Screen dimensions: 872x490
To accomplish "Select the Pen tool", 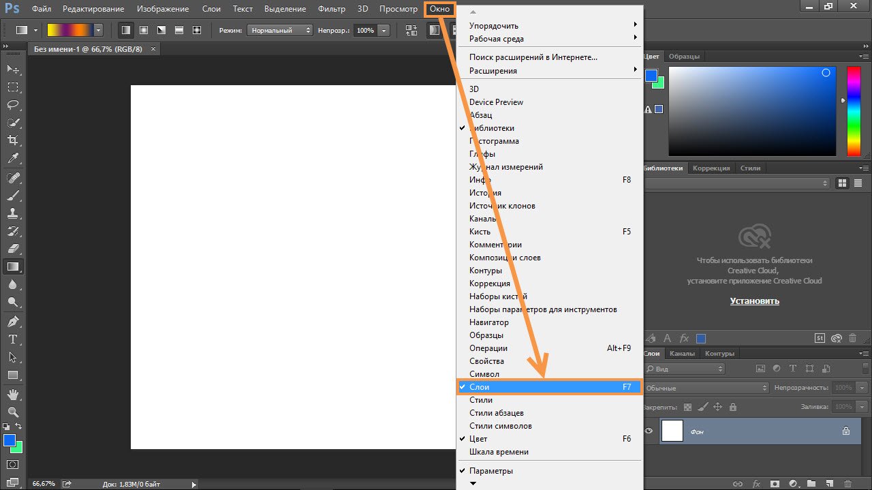I will tap(13, 322).
